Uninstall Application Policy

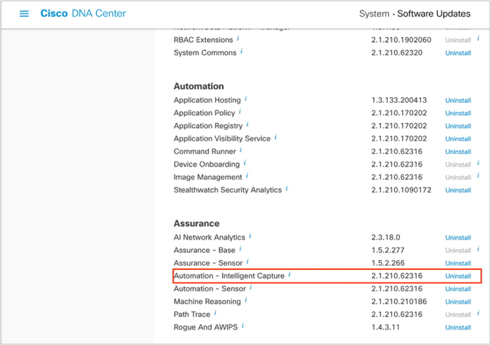click(458, 113)
